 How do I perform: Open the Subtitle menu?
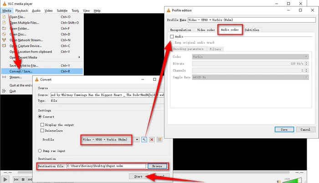pyautogui.click(x=62, y=10)
